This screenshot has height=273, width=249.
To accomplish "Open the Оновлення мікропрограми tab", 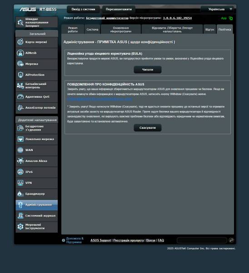I will [x=121, y=30].
